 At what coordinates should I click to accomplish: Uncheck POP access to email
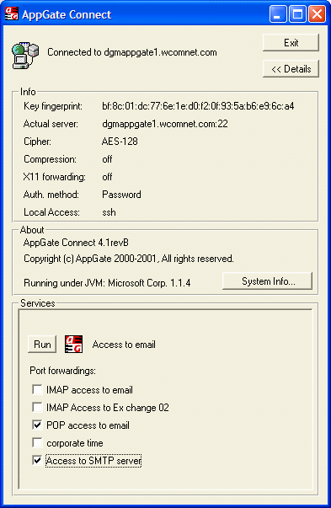(x=37, y=425)
